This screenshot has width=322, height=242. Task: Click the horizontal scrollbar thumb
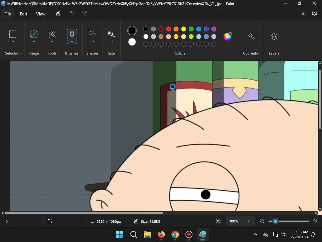84,213
